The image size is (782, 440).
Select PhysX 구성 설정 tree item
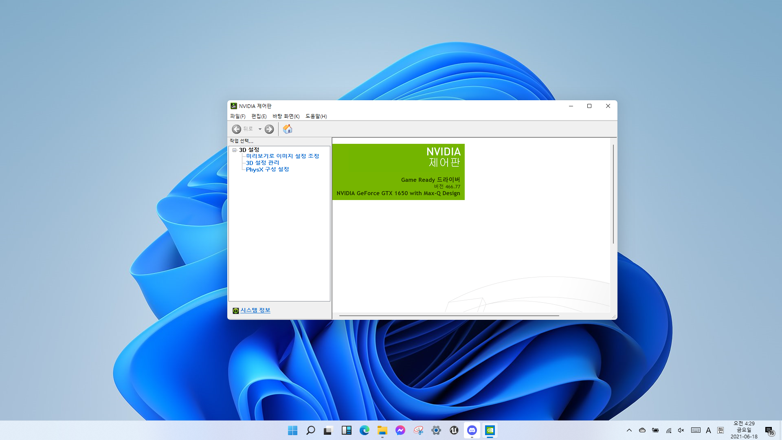point(267,169)
